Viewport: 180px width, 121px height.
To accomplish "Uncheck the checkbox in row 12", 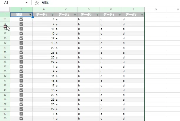I will [21, 29].
